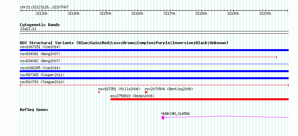Select the nsv834082 thin blue gain line

154,64
